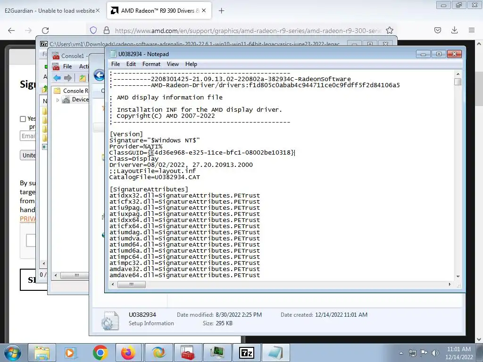Click Notepad scroll down arrow
Image resolution: width=483 pixels, height=362 pixels.
click(458, 276)
